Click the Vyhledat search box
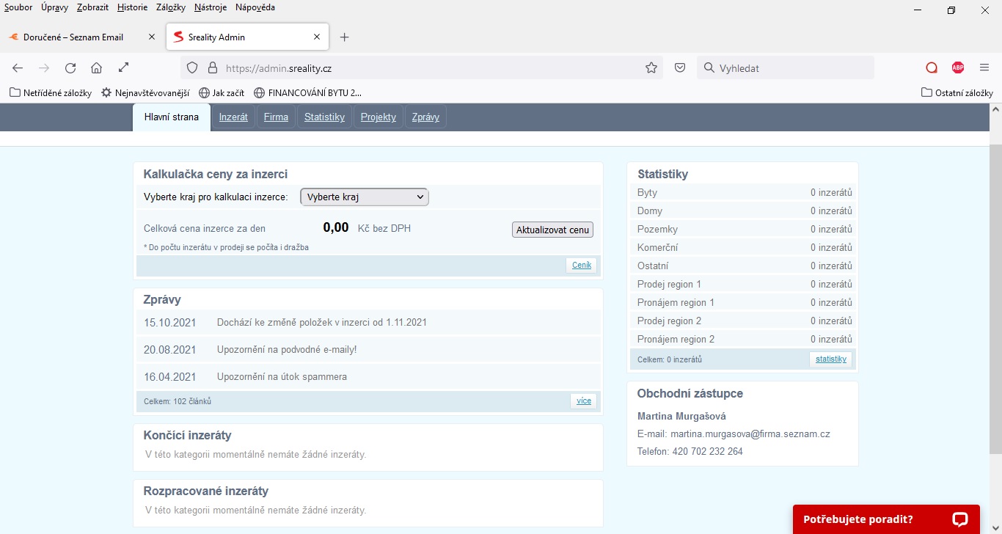The image size is (1002, 534). [786, 68]
